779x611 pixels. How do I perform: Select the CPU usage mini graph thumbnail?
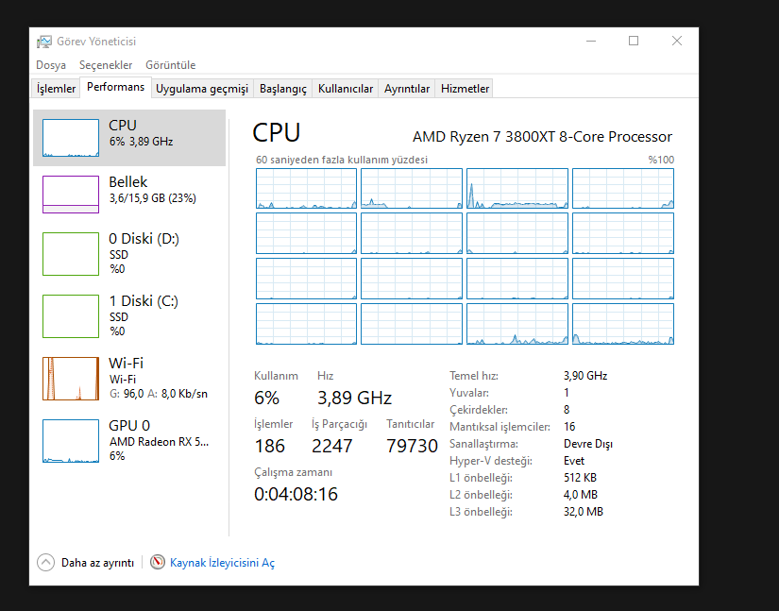[x=71, y=138]
